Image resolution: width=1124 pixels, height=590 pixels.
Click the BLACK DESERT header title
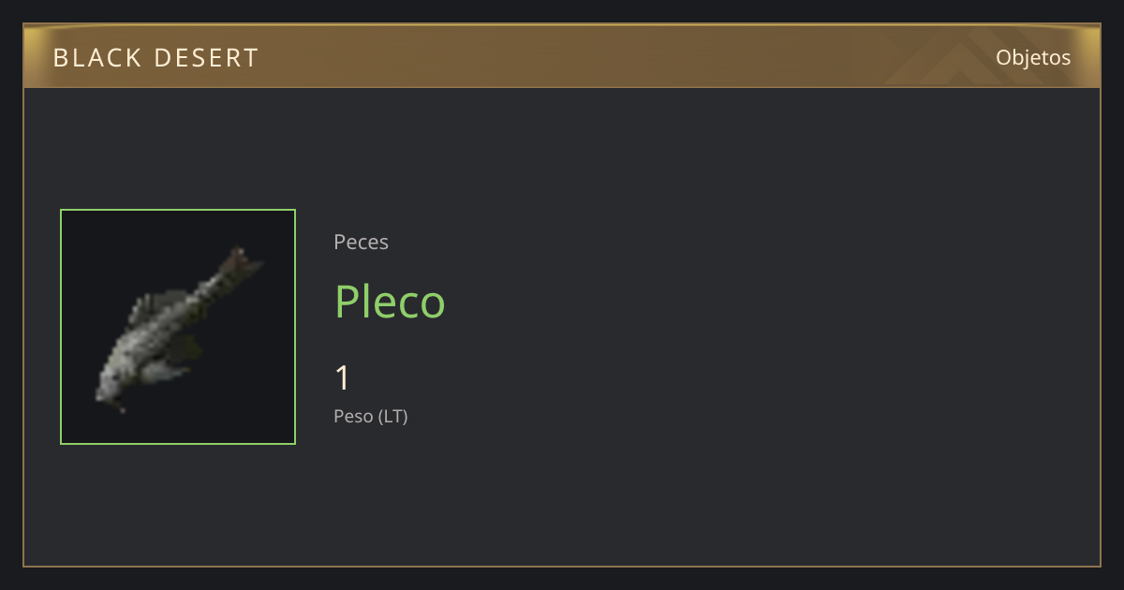click(x=155, y=58)
